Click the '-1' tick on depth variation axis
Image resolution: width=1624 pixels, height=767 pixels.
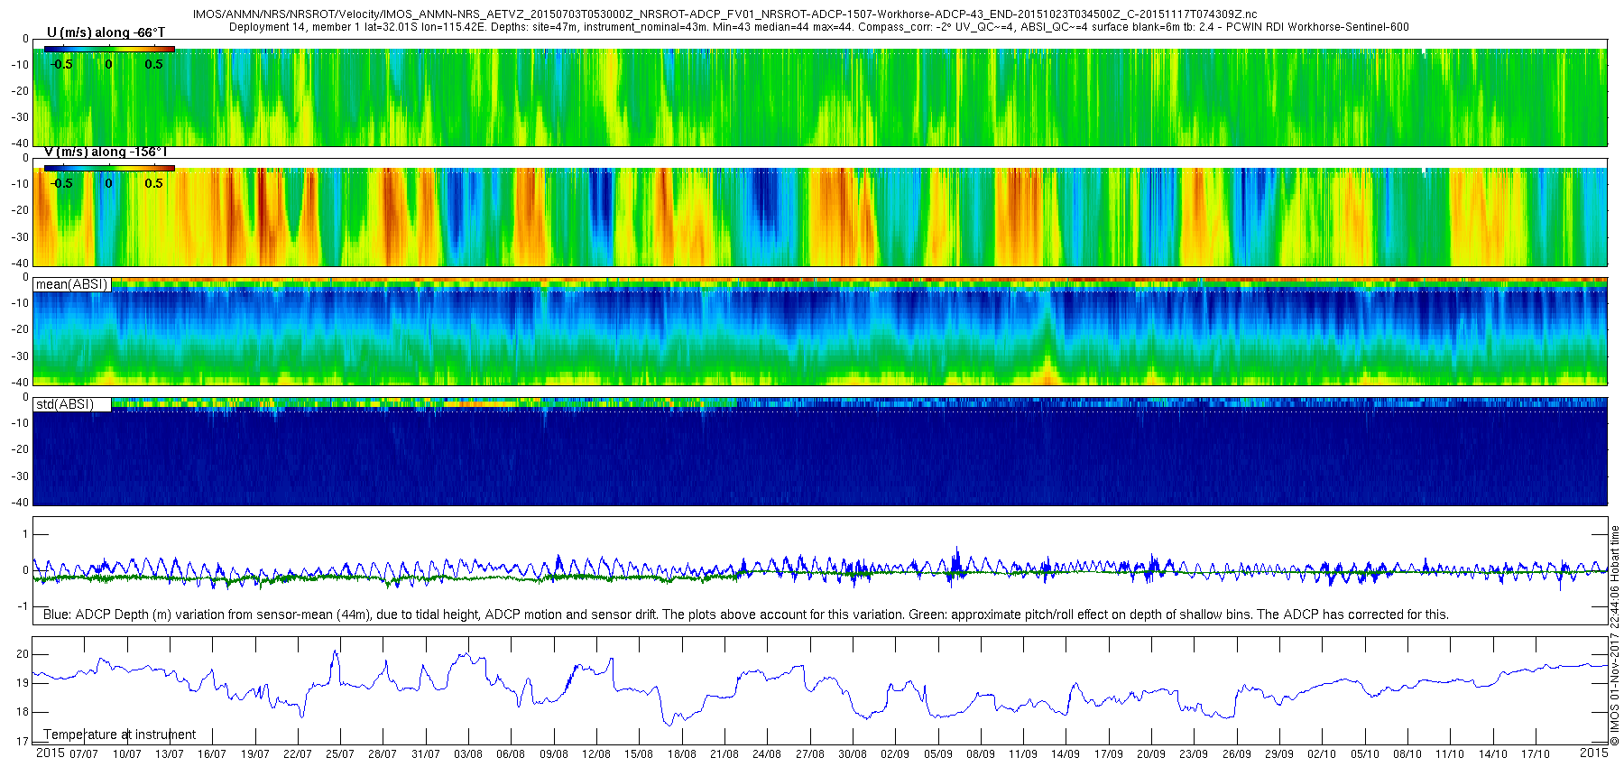23,606
